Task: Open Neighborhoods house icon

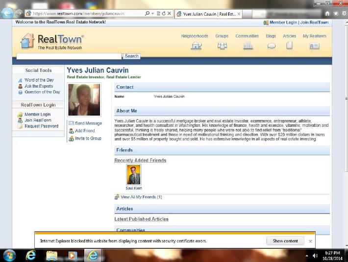Action: (197, 46)
